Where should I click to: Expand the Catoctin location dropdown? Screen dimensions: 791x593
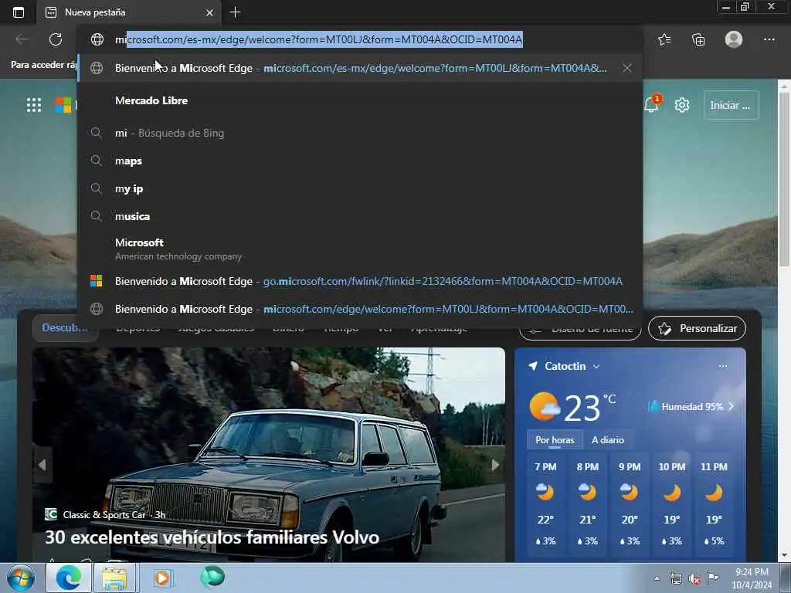596,366
